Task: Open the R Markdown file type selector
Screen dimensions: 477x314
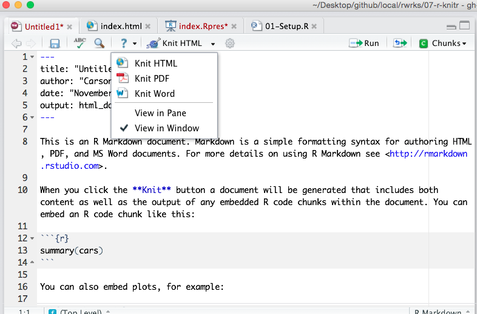Action: coord(442,311)
